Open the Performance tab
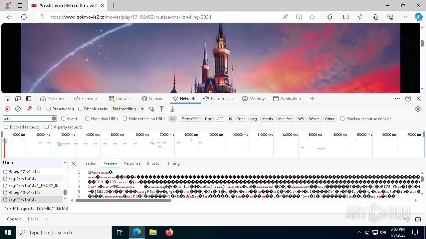Viewport: 426px width, 239px height. tap(218, 99)
